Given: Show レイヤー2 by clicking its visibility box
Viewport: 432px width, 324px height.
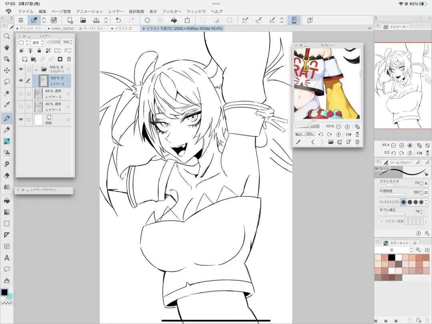Looking at the screenshot, I should (x=21, y=94).
